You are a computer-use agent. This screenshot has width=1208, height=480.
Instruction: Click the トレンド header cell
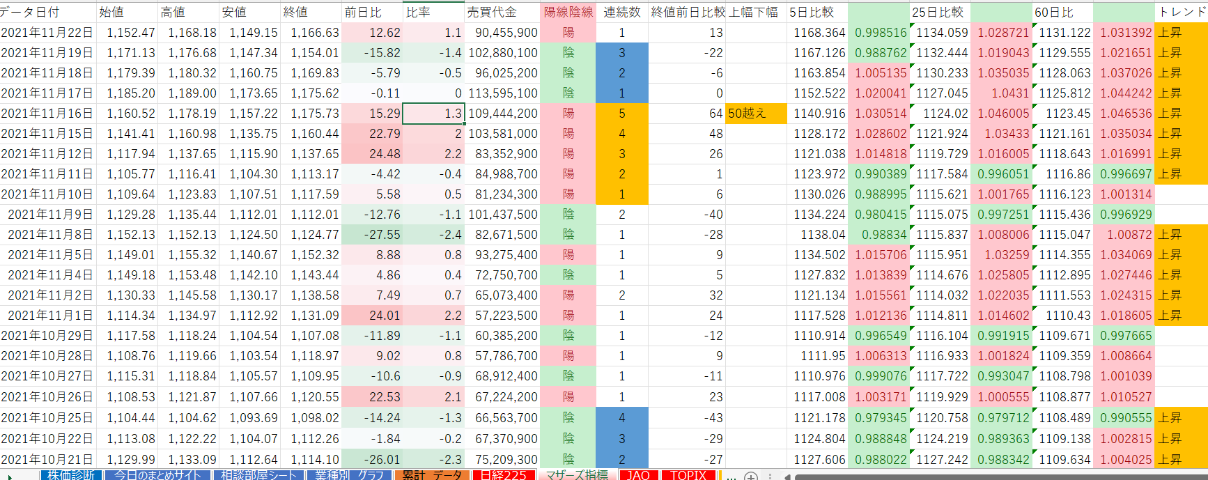pos(1182,12)
